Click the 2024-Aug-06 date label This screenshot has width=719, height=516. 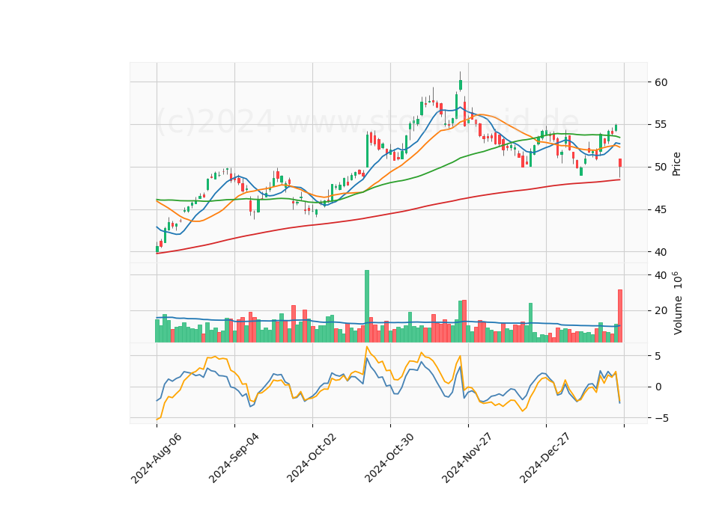click(156, 458)
